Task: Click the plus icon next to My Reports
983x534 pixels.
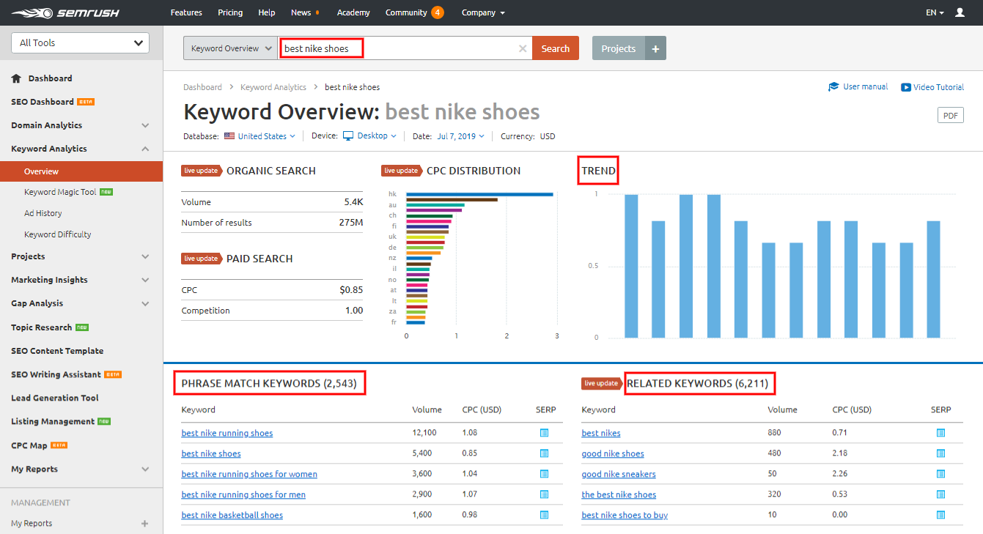Action: pos(145,524)
